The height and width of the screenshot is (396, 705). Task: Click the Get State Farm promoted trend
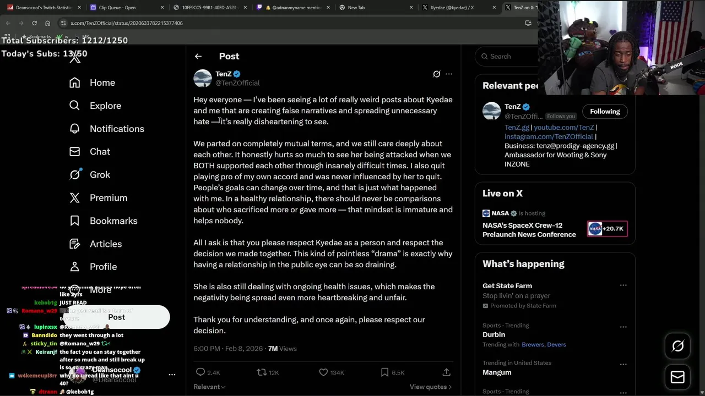[507, 286]
